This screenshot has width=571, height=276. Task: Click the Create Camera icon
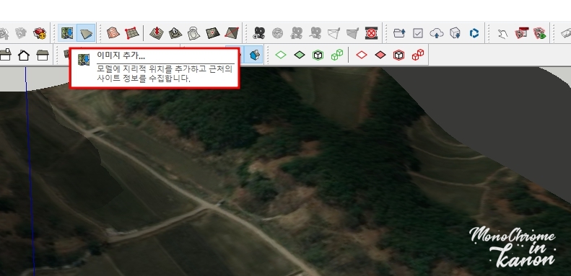pyautogui.click(x=259, y=33)
